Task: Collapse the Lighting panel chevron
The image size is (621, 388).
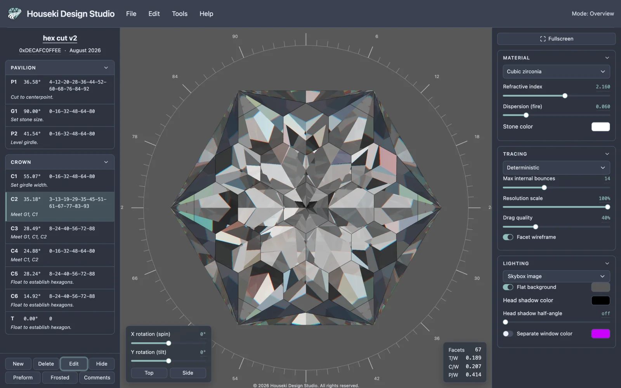Action: coord(607,263)
